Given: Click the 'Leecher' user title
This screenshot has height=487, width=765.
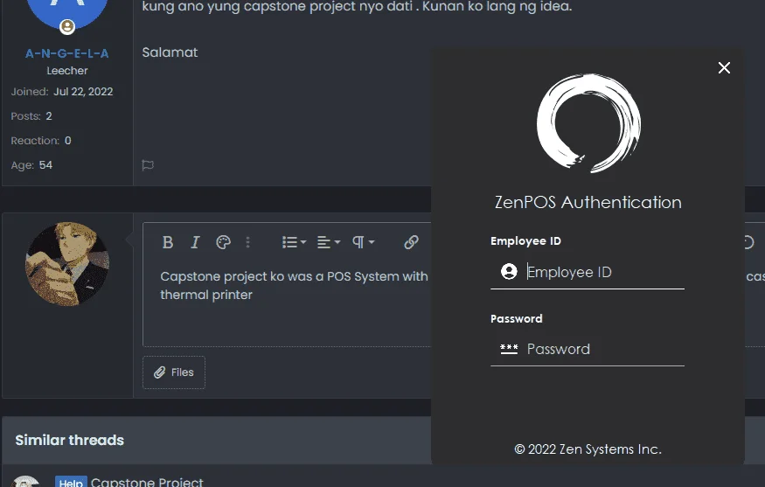Looking at the screenshot, I should point(67,71).
